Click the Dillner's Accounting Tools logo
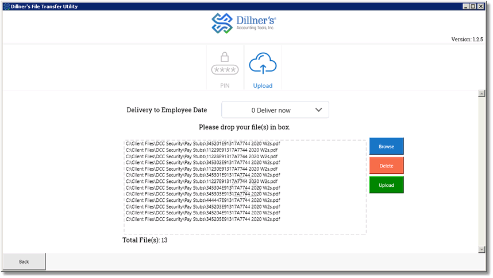Image resolution: width=493 pixels, height=278 pixels. 244,24
